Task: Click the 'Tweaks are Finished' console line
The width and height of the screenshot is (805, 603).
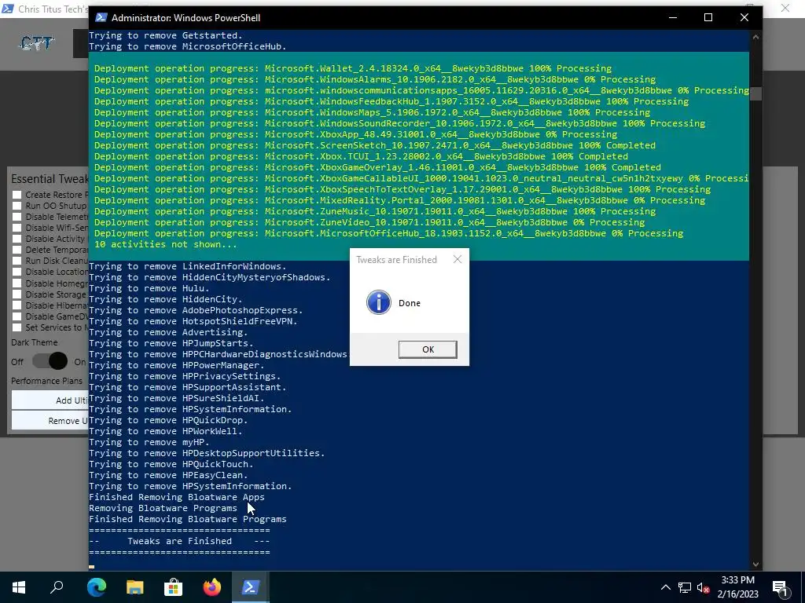Action: [179, 541]
